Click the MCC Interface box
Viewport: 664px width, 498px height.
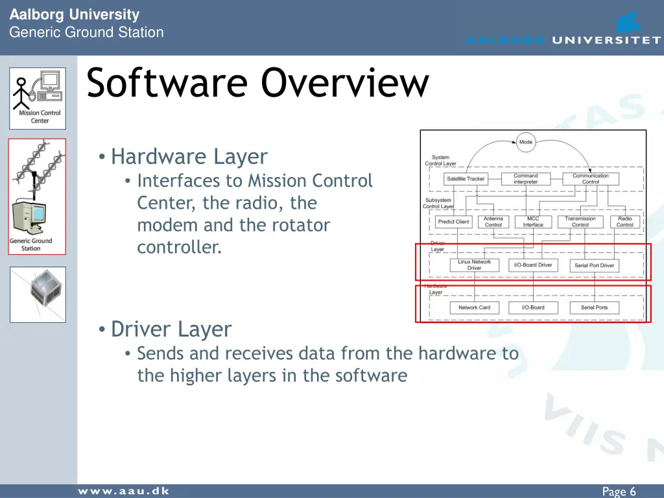click(533, 222)
